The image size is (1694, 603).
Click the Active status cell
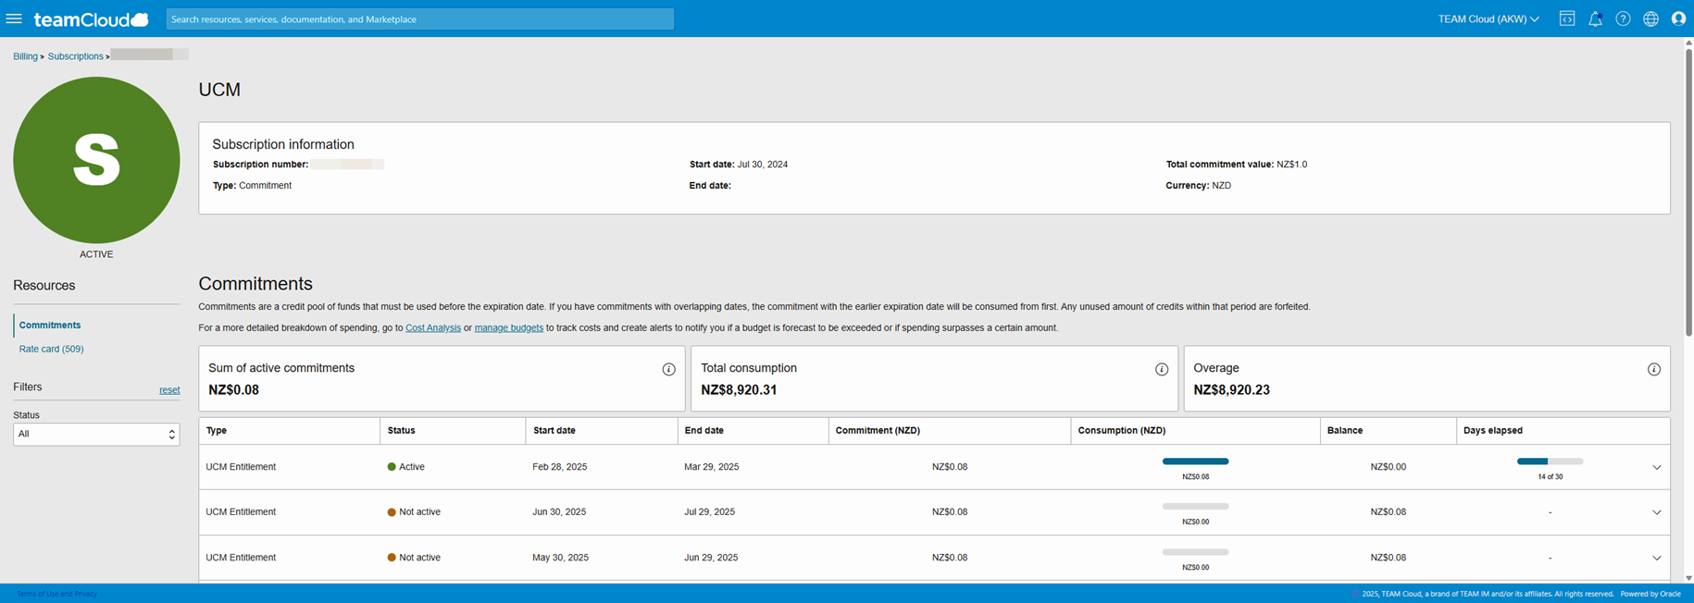pyautogui.click(x=406, y=467)
